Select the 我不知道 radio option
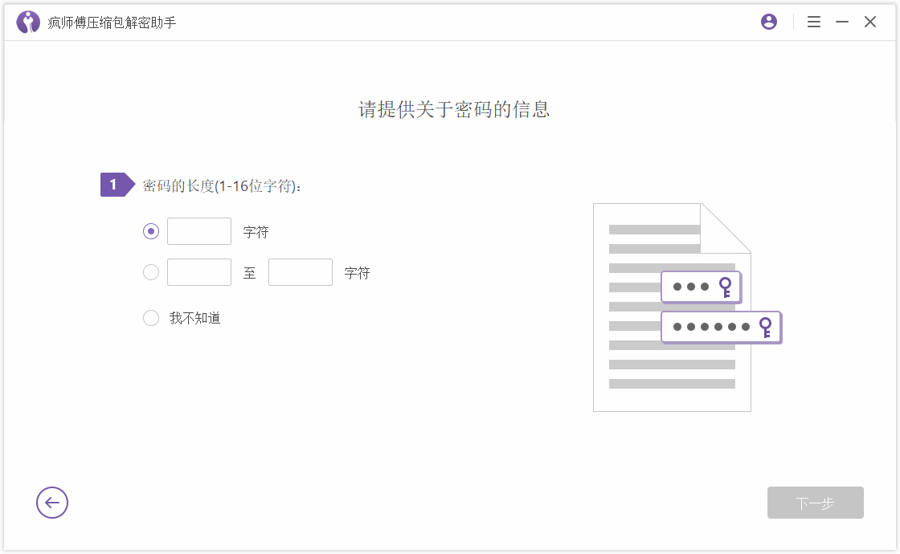 151,318
